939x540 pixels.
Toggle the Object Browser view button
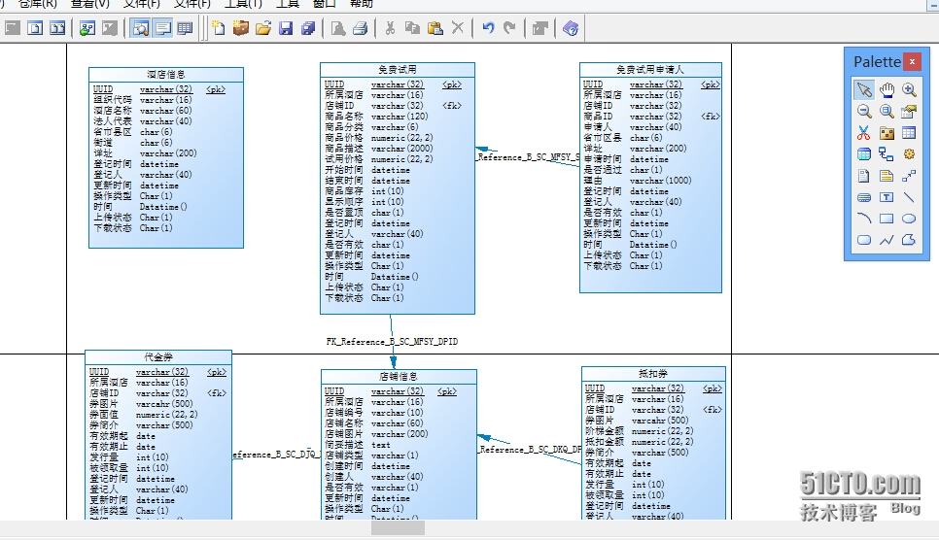(140, 28)
